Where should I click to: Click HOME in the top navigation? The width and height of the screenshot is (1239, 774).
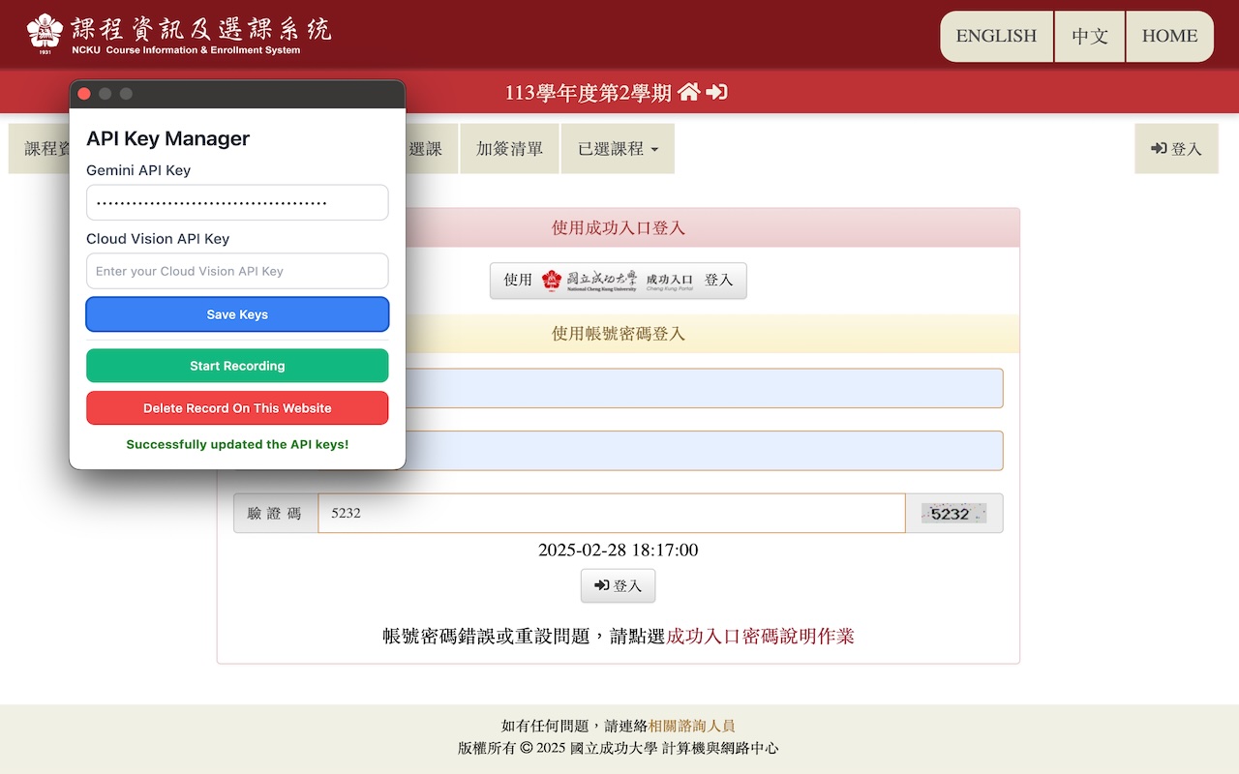tap(1168, 36)
